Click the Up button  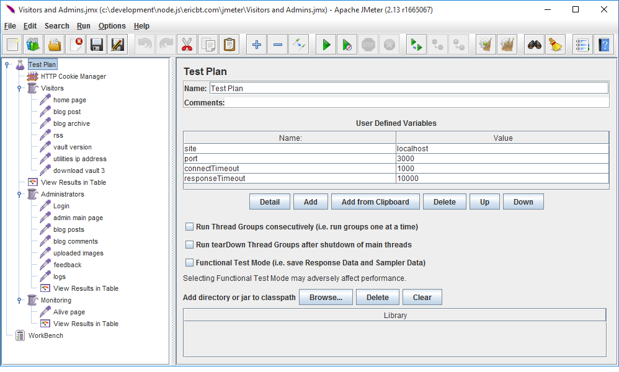pos(484,202)
